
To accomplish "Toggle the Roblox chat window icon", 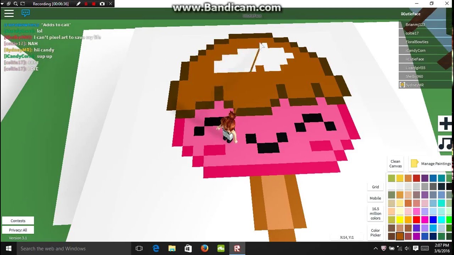I will 26,13.
